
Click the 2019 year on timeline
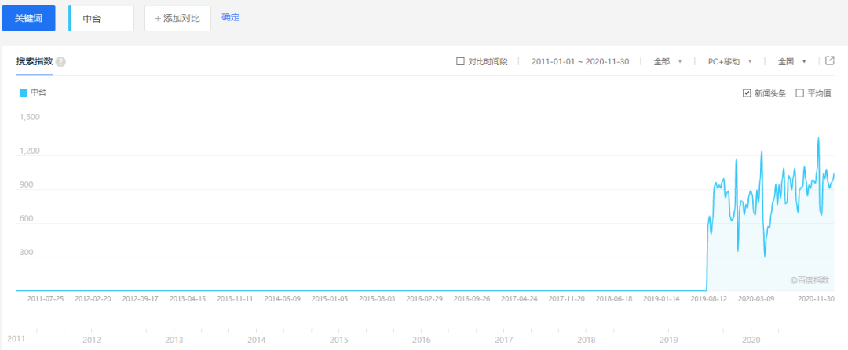668,341
